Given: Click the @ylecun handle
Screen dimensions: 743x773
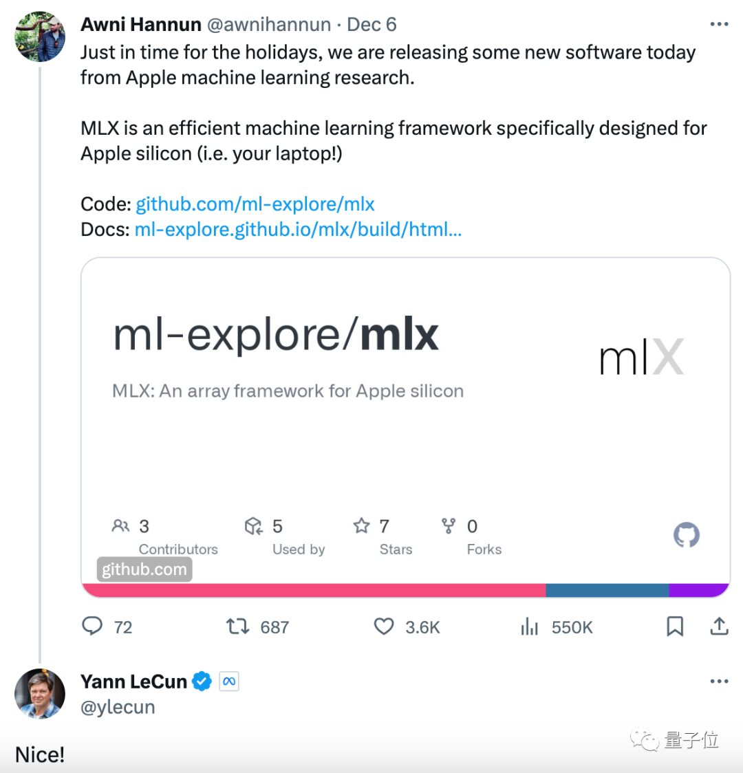Looking at the screenshot, I should tap(118, 707).
